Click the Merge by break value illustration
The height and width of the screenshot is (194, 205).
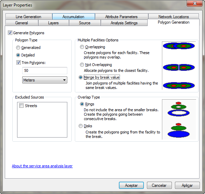(179, 85)
